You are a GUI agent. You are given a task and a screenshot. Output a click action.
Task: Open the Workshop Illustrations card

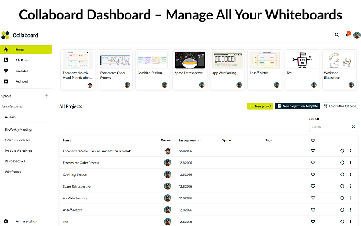339,70
